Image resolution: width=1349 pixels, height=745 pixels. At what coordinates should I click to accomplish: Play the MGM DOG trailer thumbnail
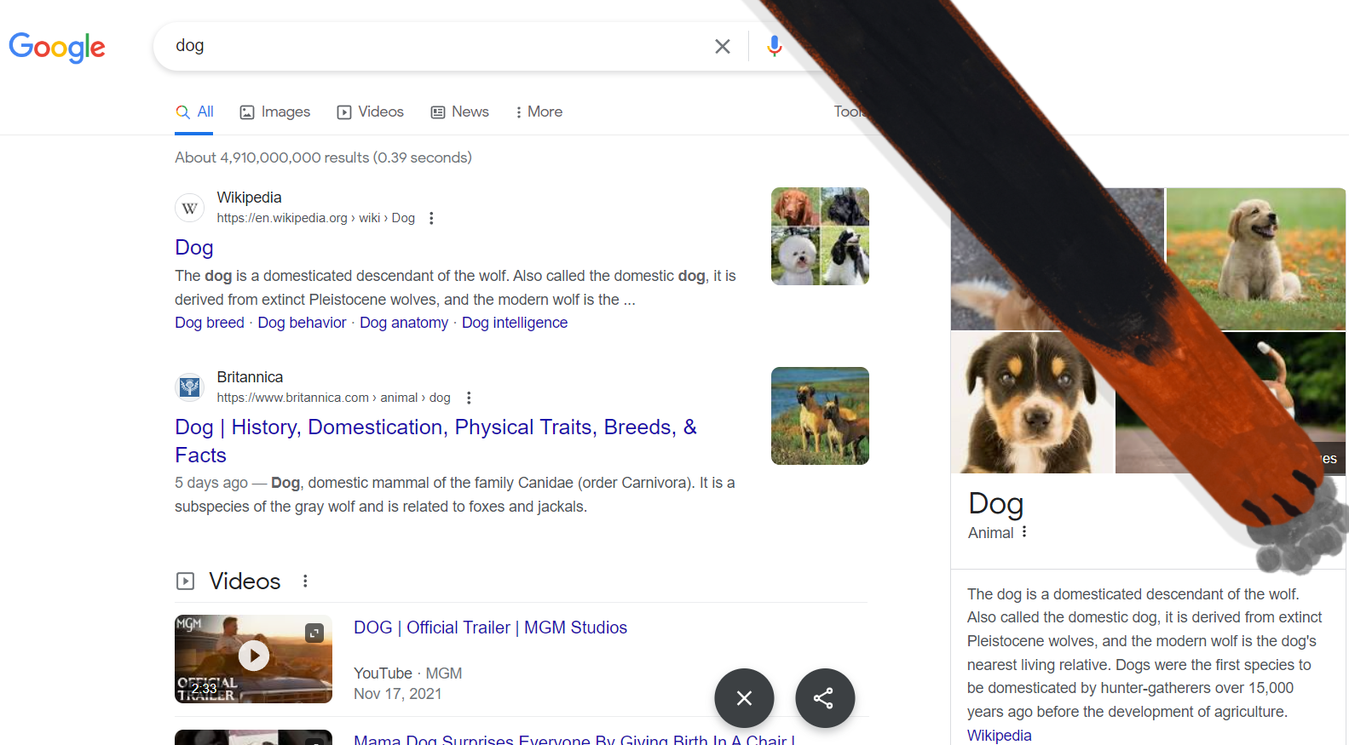coord(253,658)
